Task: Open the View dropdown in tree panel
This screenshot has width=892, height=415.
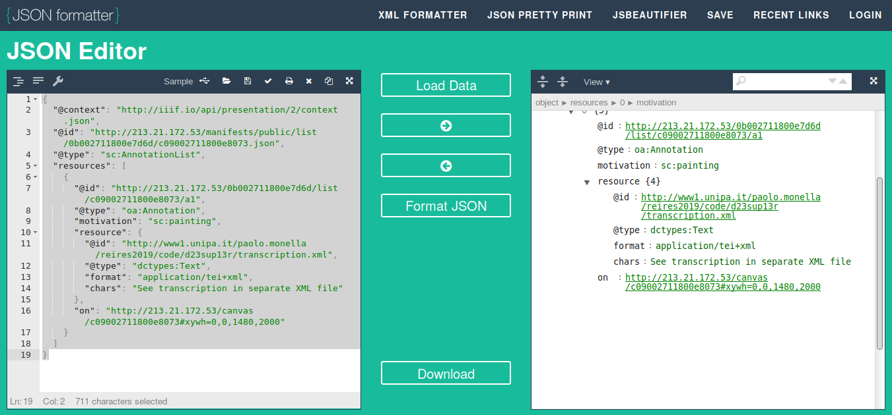Action: click(596, 82)
